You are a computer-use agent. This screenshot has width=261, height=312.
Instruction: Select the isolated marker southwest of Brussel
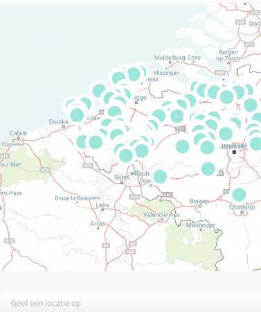point(208,168)
